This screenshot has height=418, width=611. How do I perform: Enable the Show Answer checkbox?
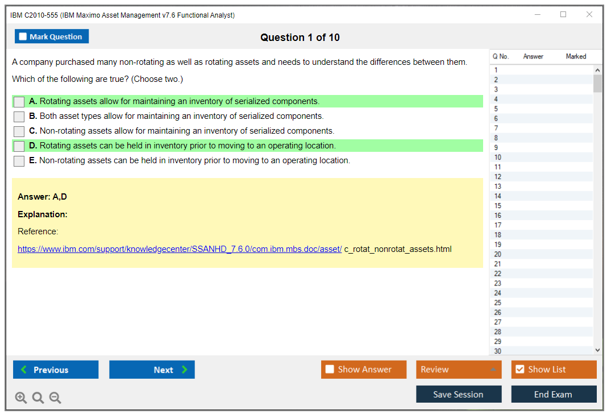click(x=330, y=370)
